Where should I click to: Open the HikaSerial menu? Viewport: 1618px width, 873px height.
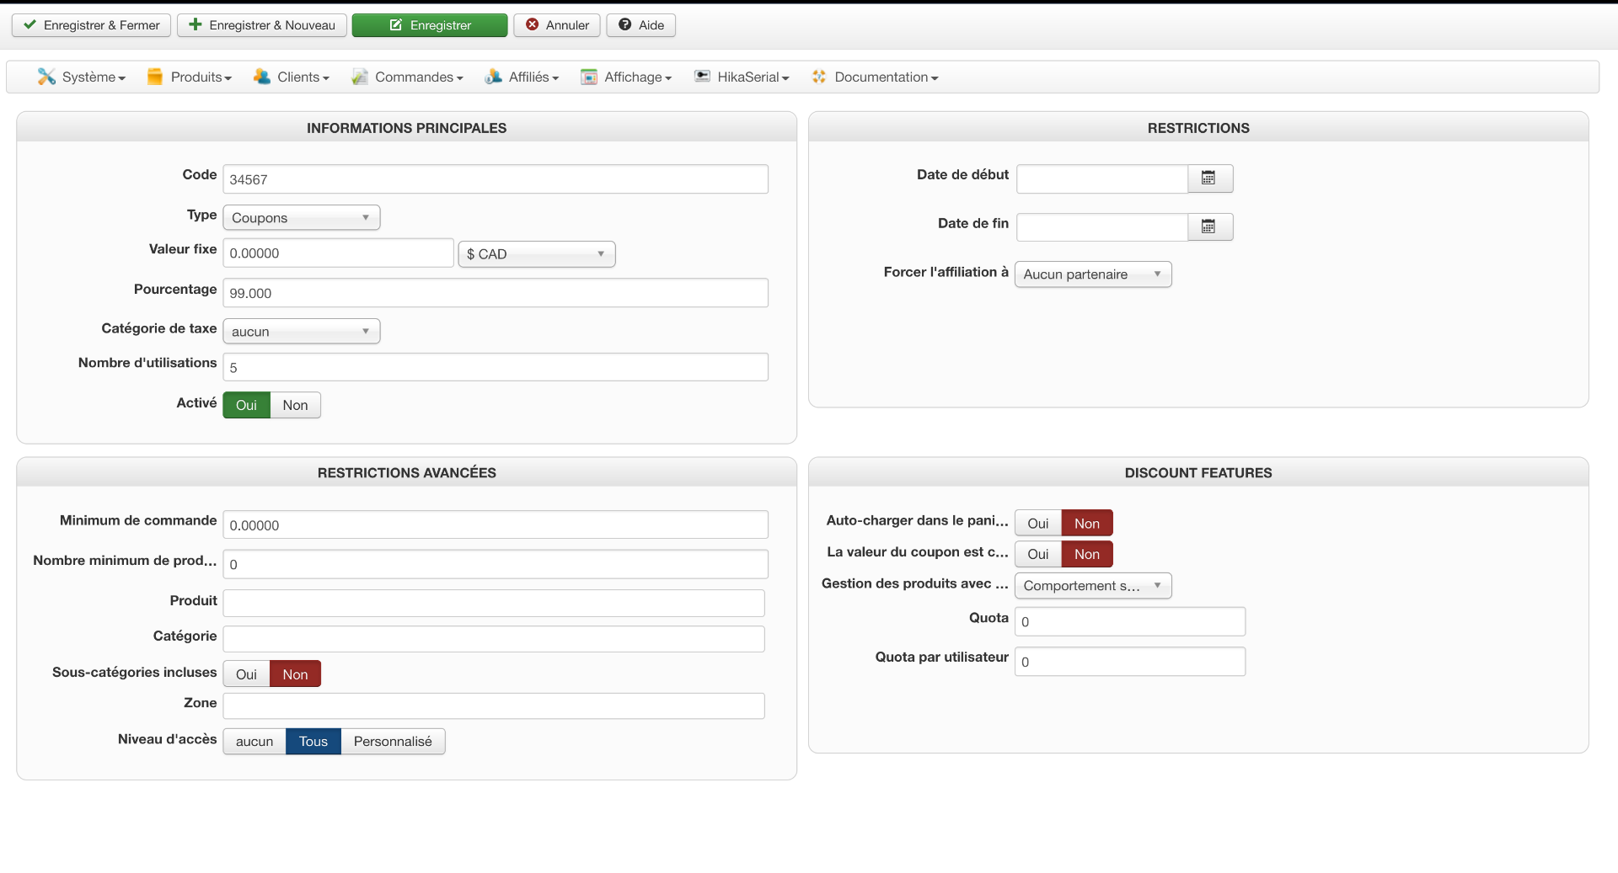tap(742, 77)
